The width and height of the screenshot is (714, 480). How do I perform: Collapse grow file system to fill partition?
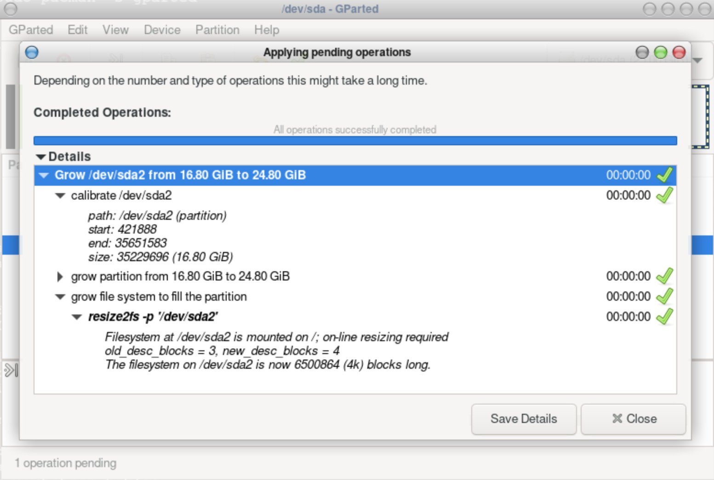click(x=60, y=297)
